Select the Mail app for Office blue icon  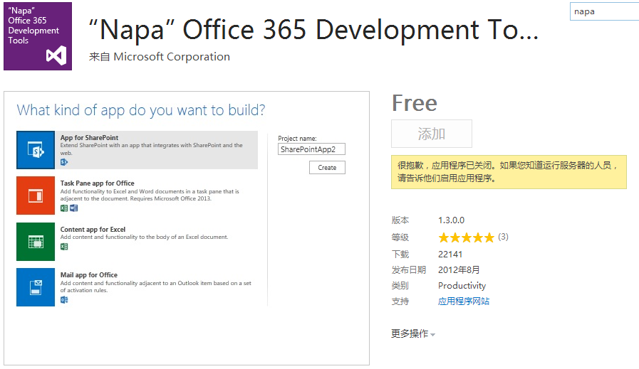[36, 287]
